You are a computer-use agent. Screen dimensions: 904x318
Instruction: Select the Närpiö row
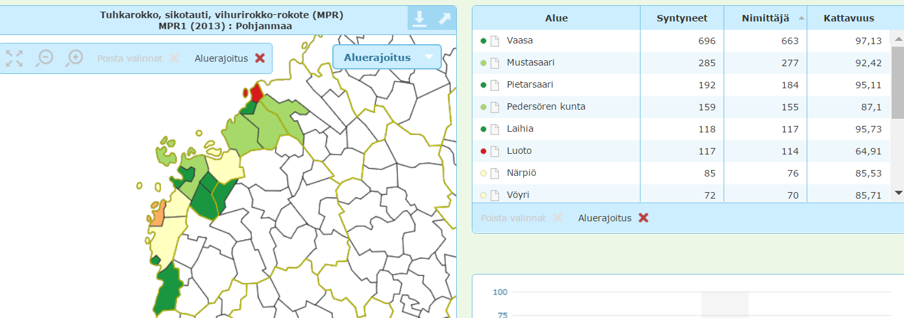point(682,173)
